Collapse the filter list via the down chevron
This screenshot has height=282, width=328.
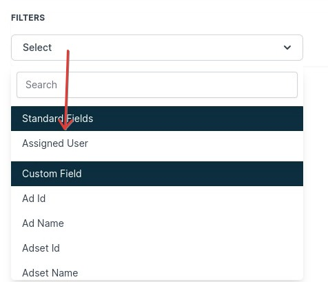click(287, 48)
